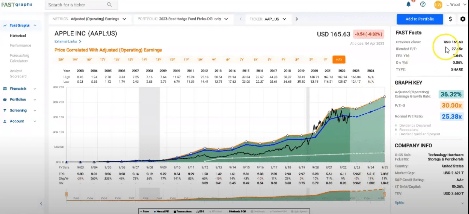This screenshot has width=469, height=214.
Task: Select the MAX time range
Action: click(x=339, y=60)
